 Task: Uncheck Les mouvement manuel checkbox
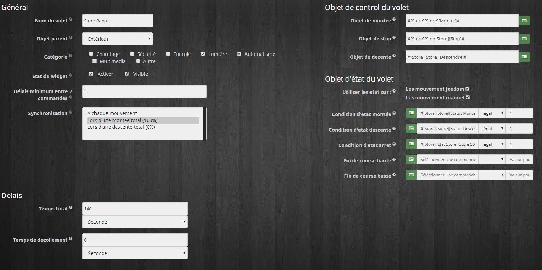(468, 97)
